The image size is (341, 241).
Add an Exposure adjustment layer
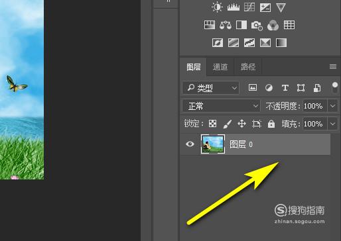[x=265, y=7]
